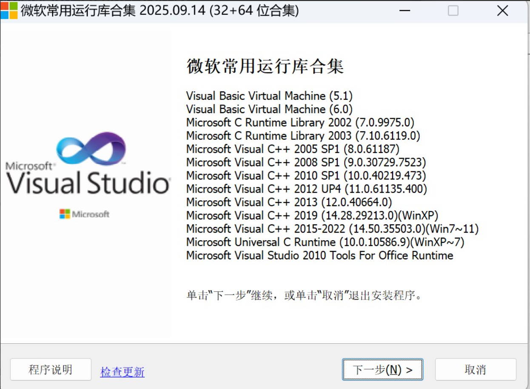Select Microsoft Visual C++ 2019 (WinXP) line

pos(312,216)
